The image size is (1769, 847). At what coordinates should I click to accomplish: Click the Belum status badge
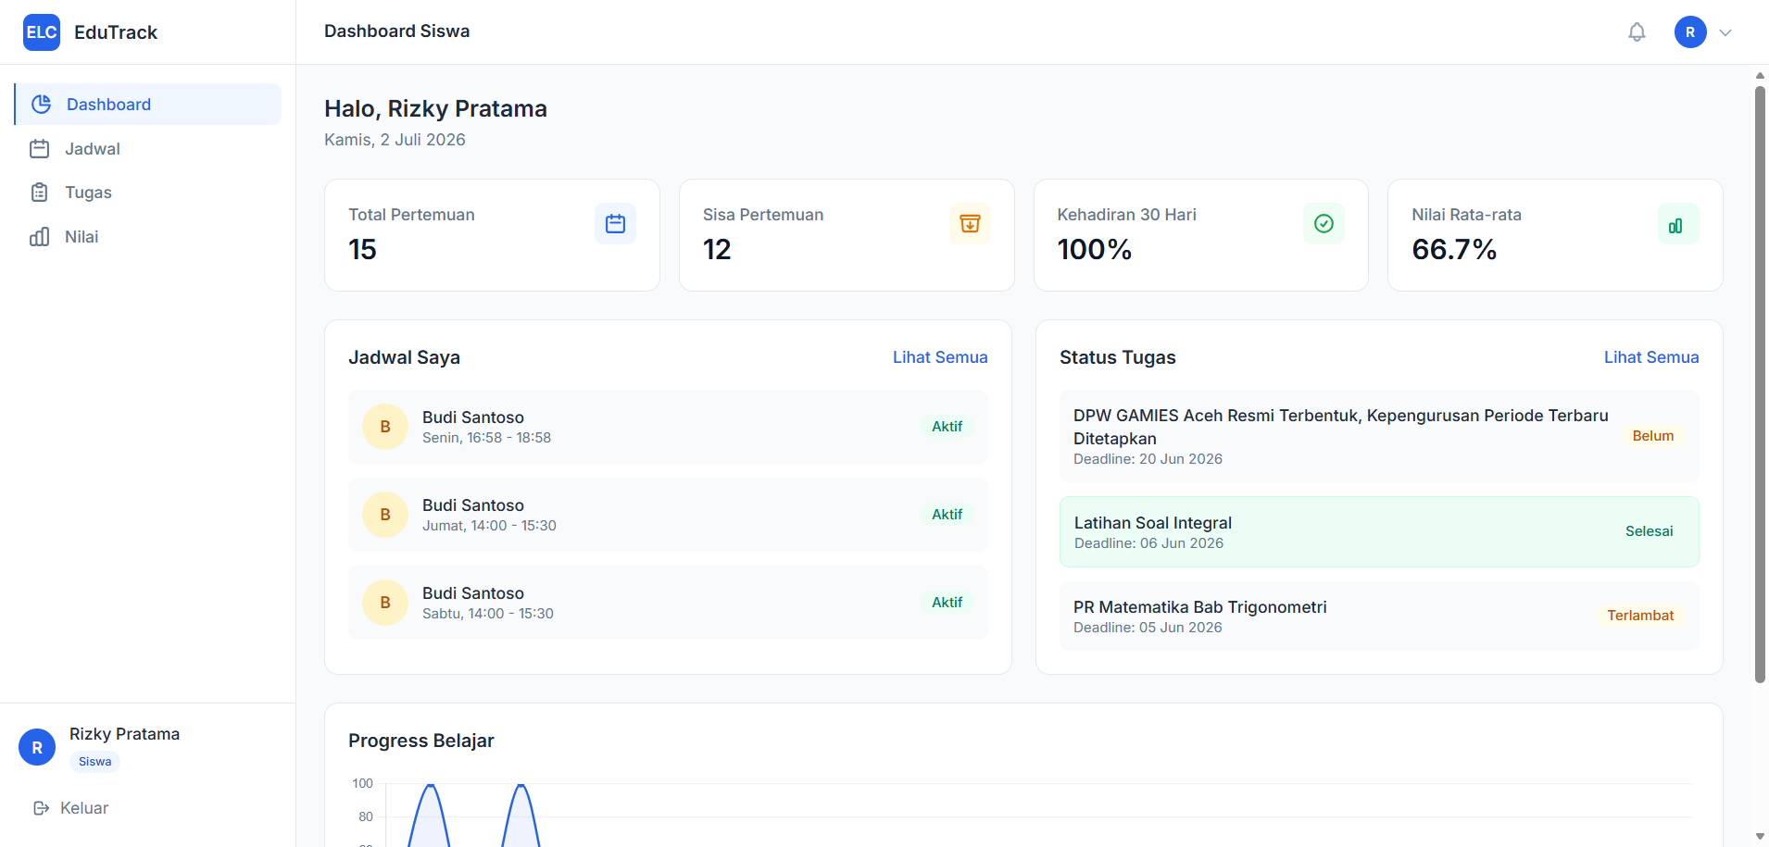[1653, 436]
